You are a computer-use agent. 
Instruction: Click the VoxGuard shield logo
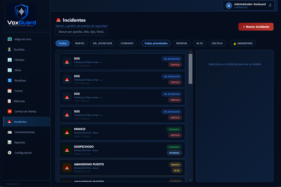click(x=22, y=15)
